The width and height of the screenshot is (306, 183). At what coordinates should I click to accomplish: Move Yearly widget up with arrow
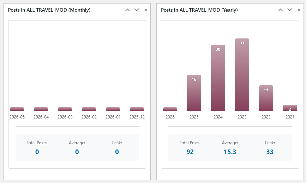coord(281,10)
